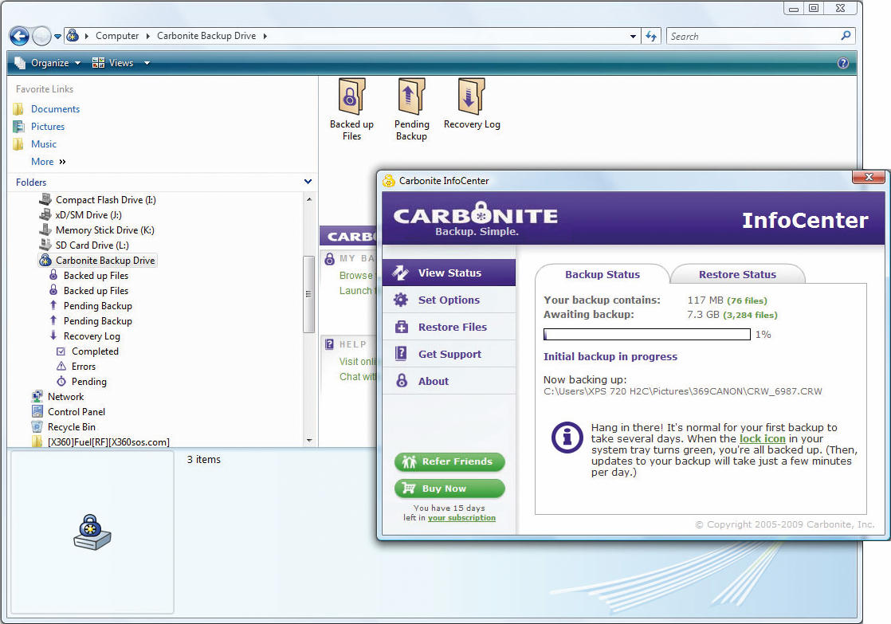
Task: Click the "7.3 GB (3,284 files)" awaiting backup value
Action: point(732,315)
